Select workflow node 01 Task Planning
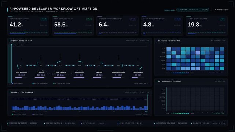The height and width of the screenshot is (132, 235). [21, 66]
